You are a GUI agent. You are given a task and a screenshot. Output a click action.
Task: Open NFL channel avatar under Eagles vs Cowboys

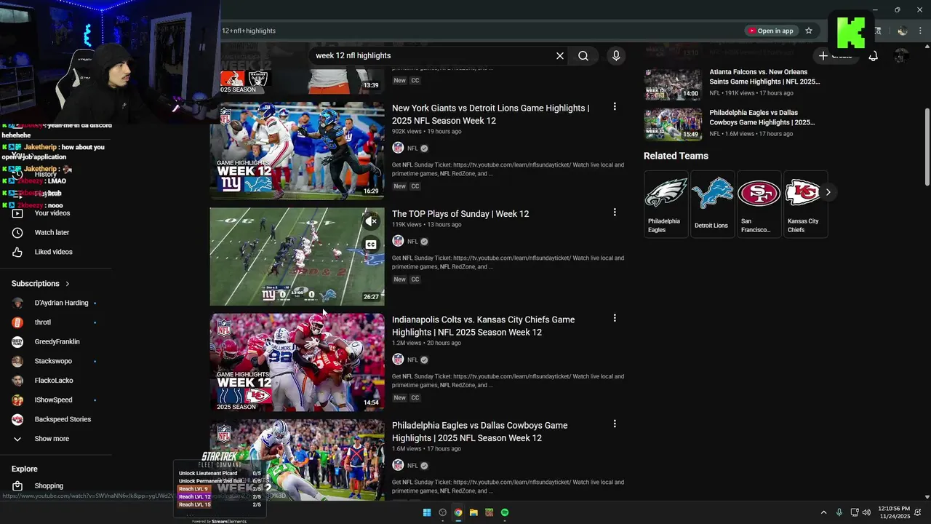click(x=398, y=465)
